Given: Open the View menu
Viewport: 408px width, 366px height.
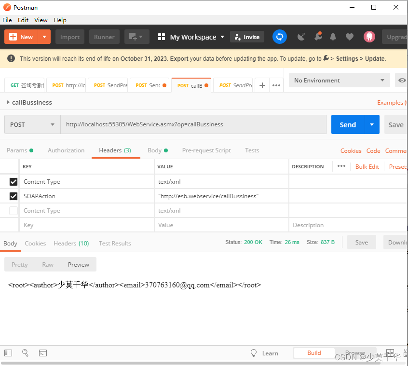Looking at the screenshot, I should tap(41, 20).
